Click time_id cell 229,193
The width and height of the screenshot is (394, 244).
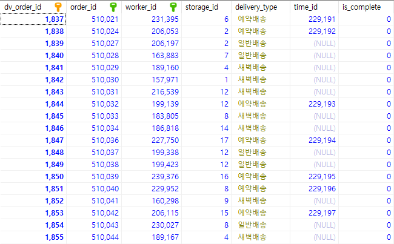[x=315, y=104]
